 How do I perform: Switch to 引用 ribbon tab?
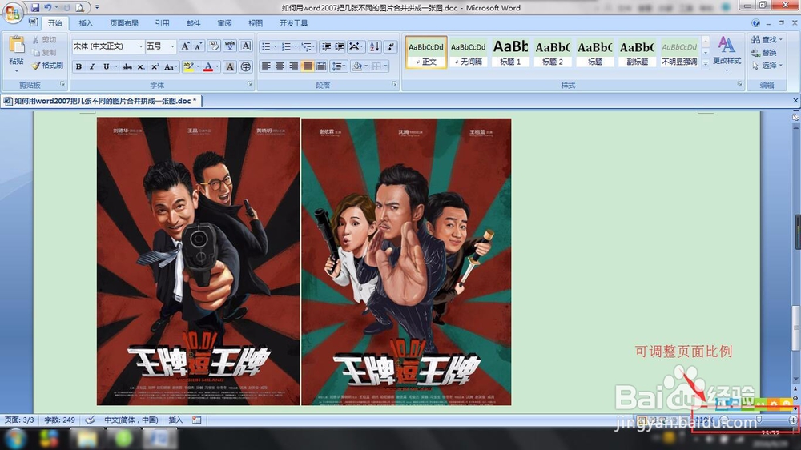[x=162, y=23]
